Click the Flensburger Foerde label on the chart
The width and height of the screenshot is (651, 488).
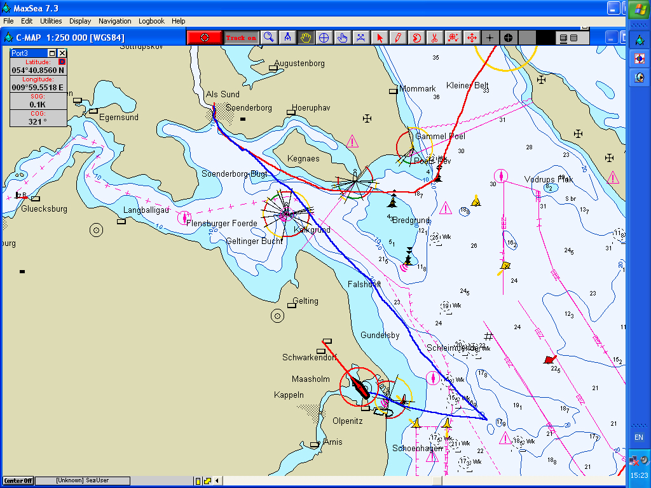(222, 223)
